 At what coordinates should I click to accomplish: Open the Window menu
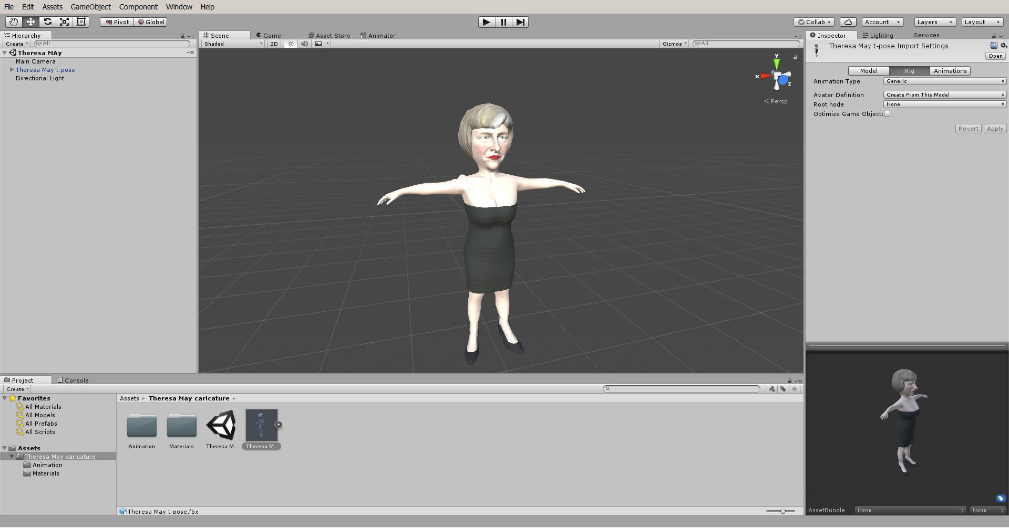tap(179, 7)
